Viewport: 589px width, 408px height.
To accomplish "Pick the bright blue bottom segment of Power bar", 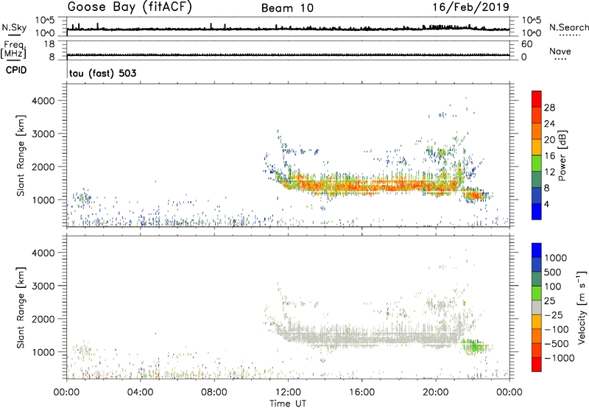I will pos(537,211).
